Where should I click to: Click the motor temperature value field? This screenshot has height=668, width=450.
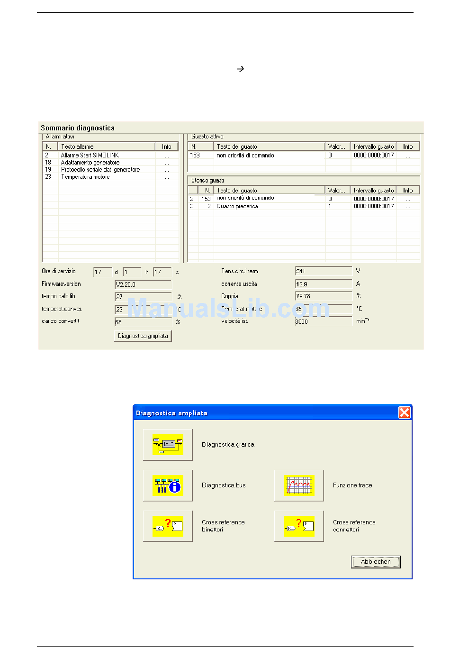click(x=324, y=309)
